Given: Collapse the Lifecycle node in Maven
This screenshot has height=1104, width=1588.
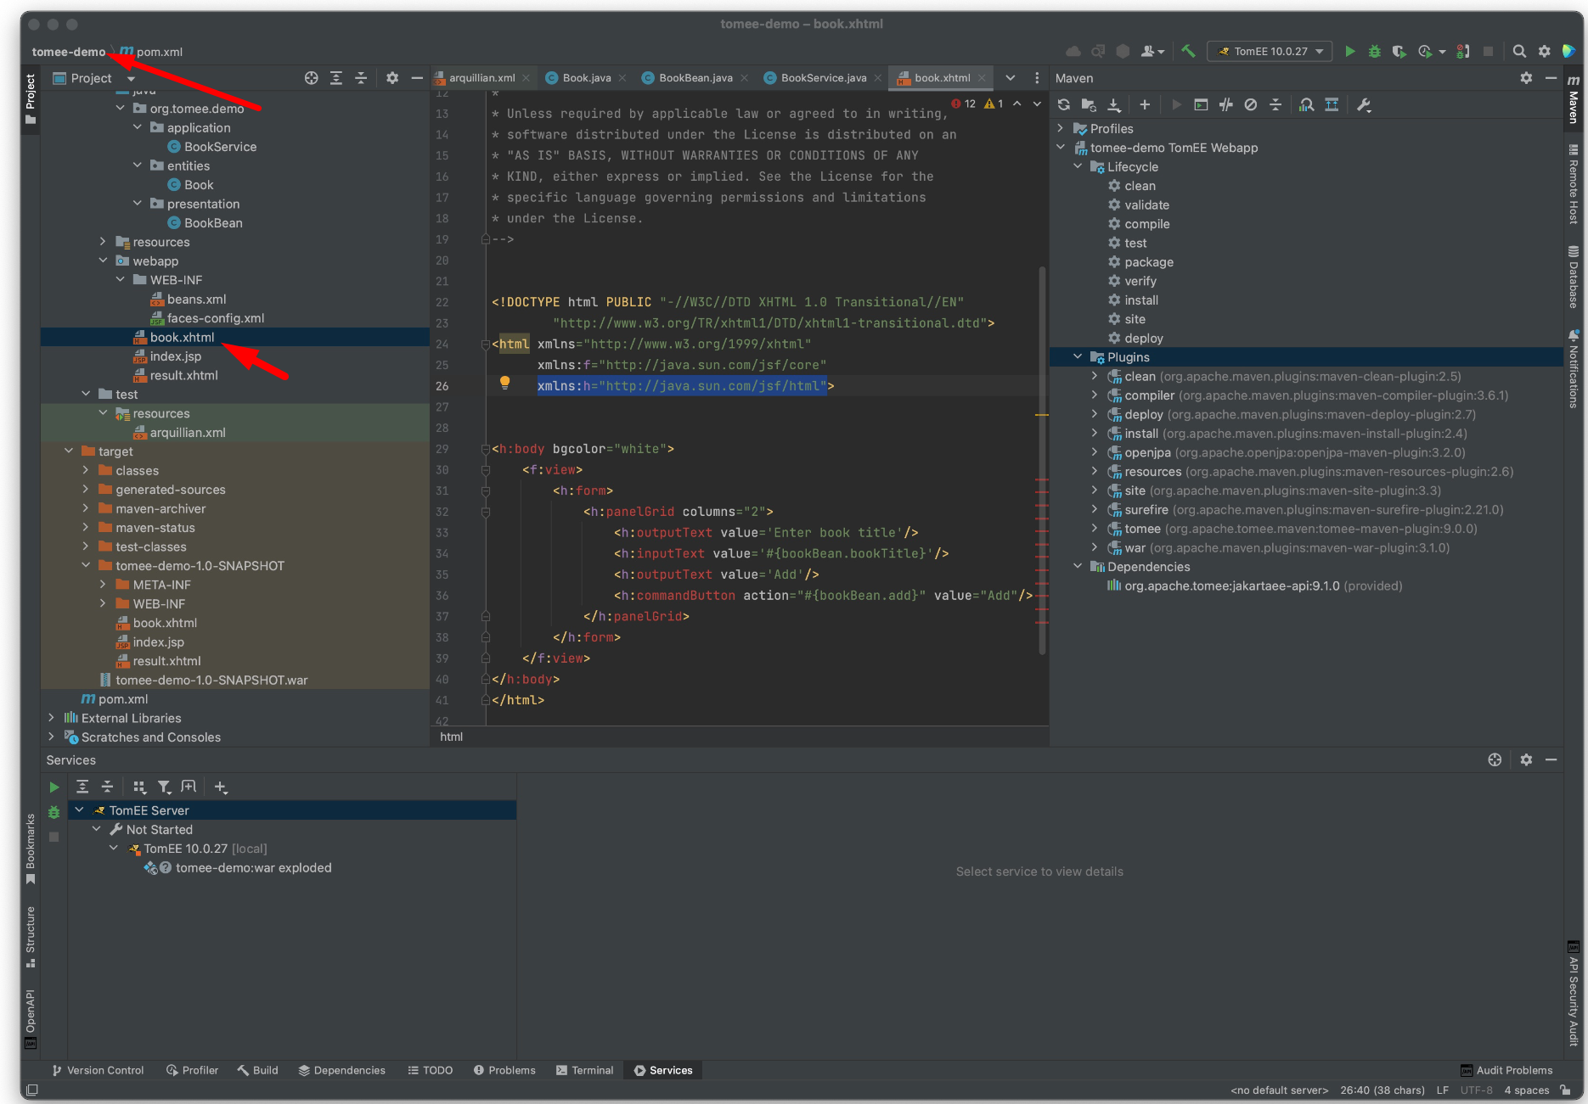Looking at the screenshot, I should 1078,166.
